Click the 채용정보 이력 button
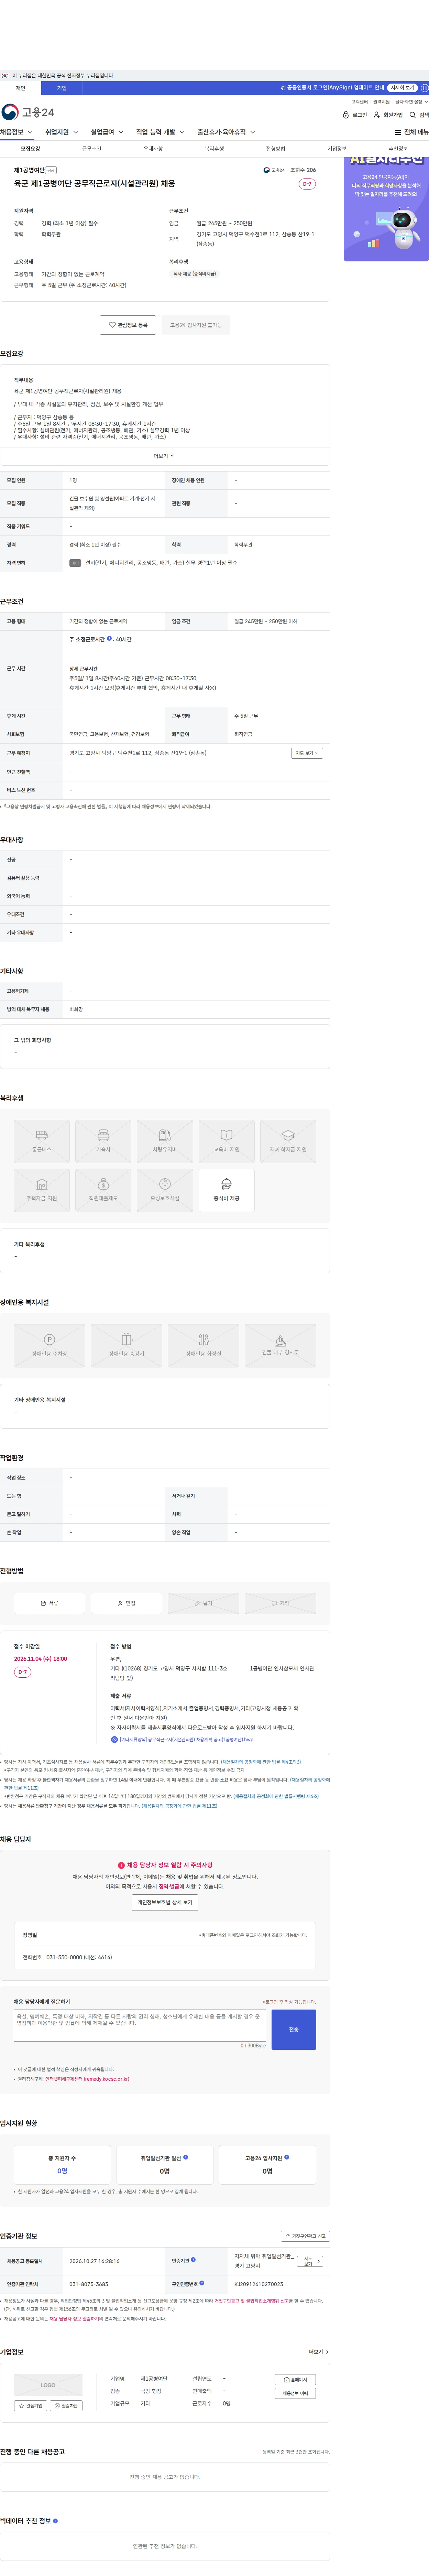The width and height of the screenshot is (429, 2576). pos(295,2393)
